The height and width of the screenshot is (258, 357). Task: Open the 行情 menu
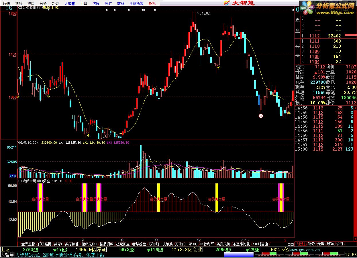pyautogui.click(x=6, y=3)
